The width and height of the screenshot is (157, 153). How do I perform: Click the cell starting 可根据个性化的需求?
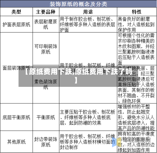(137, 49)
